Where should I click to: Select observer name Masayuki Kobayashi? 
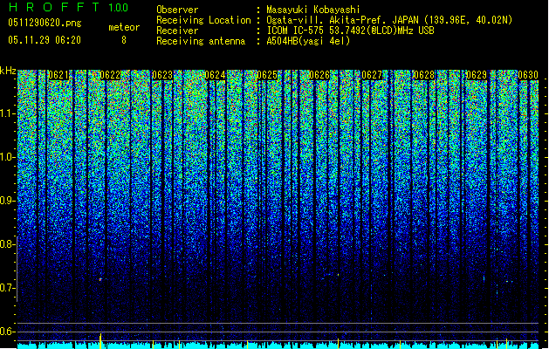pyautogui.click(x=313, y=10)
